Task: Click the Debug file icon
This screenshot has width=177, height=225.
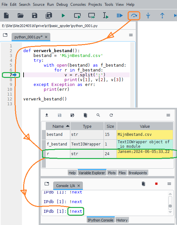Action: [120, 15]
